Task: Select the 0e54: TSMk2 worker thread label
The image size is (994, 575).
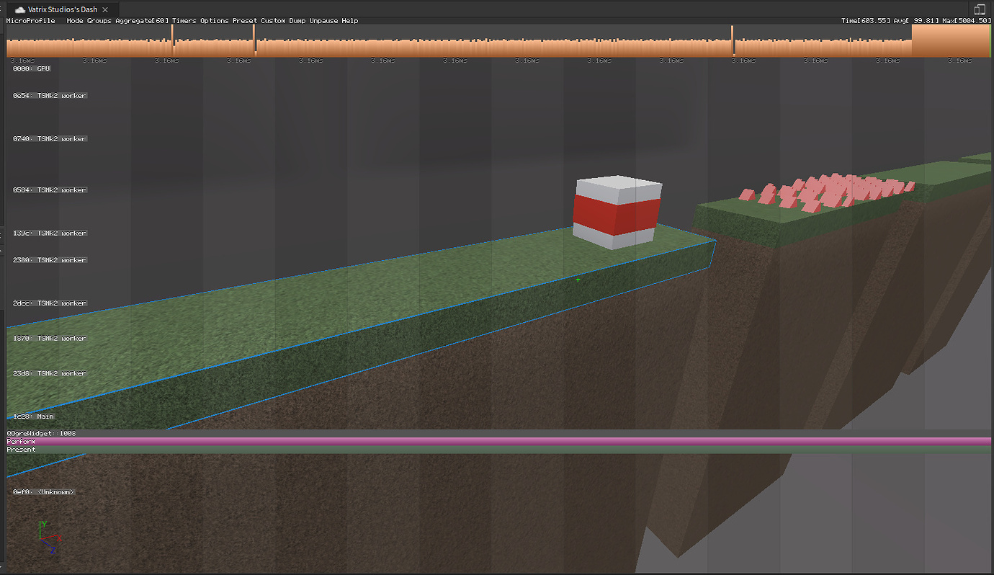Action: click(x=50, y=96)
